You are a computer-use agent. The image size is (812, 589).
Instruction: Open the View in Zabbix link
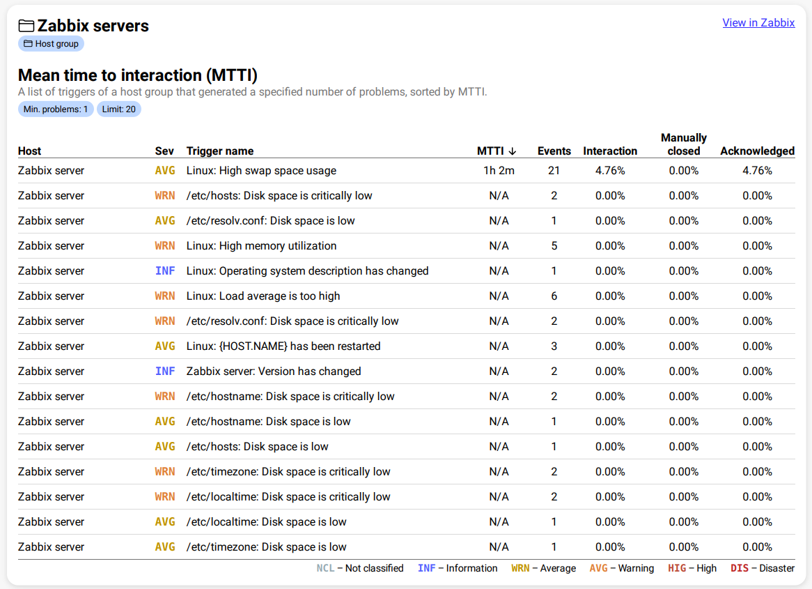click(x=758, y=22)
